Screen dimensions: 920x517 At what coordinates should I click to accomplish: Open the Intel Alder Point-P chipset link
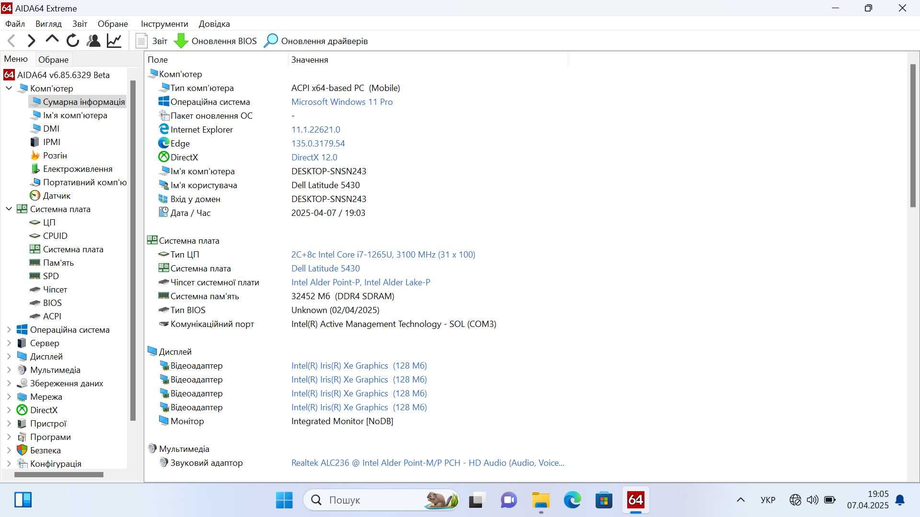(x=361, y=282)
